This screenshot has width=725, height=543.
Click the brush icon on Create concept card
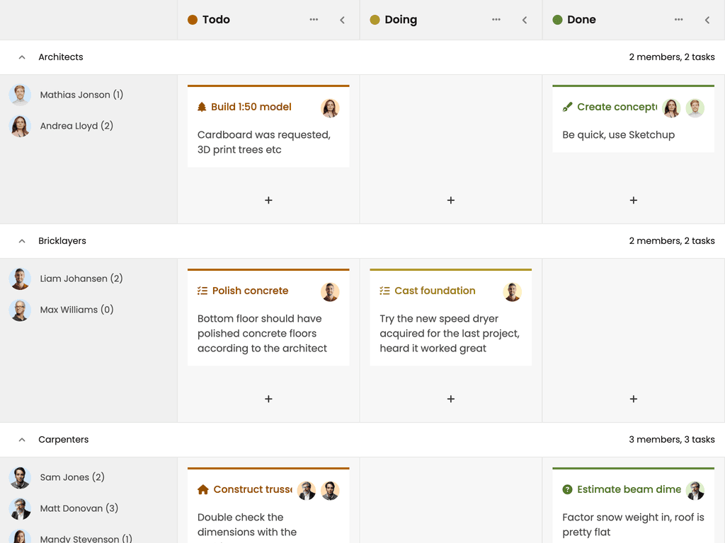567,107
